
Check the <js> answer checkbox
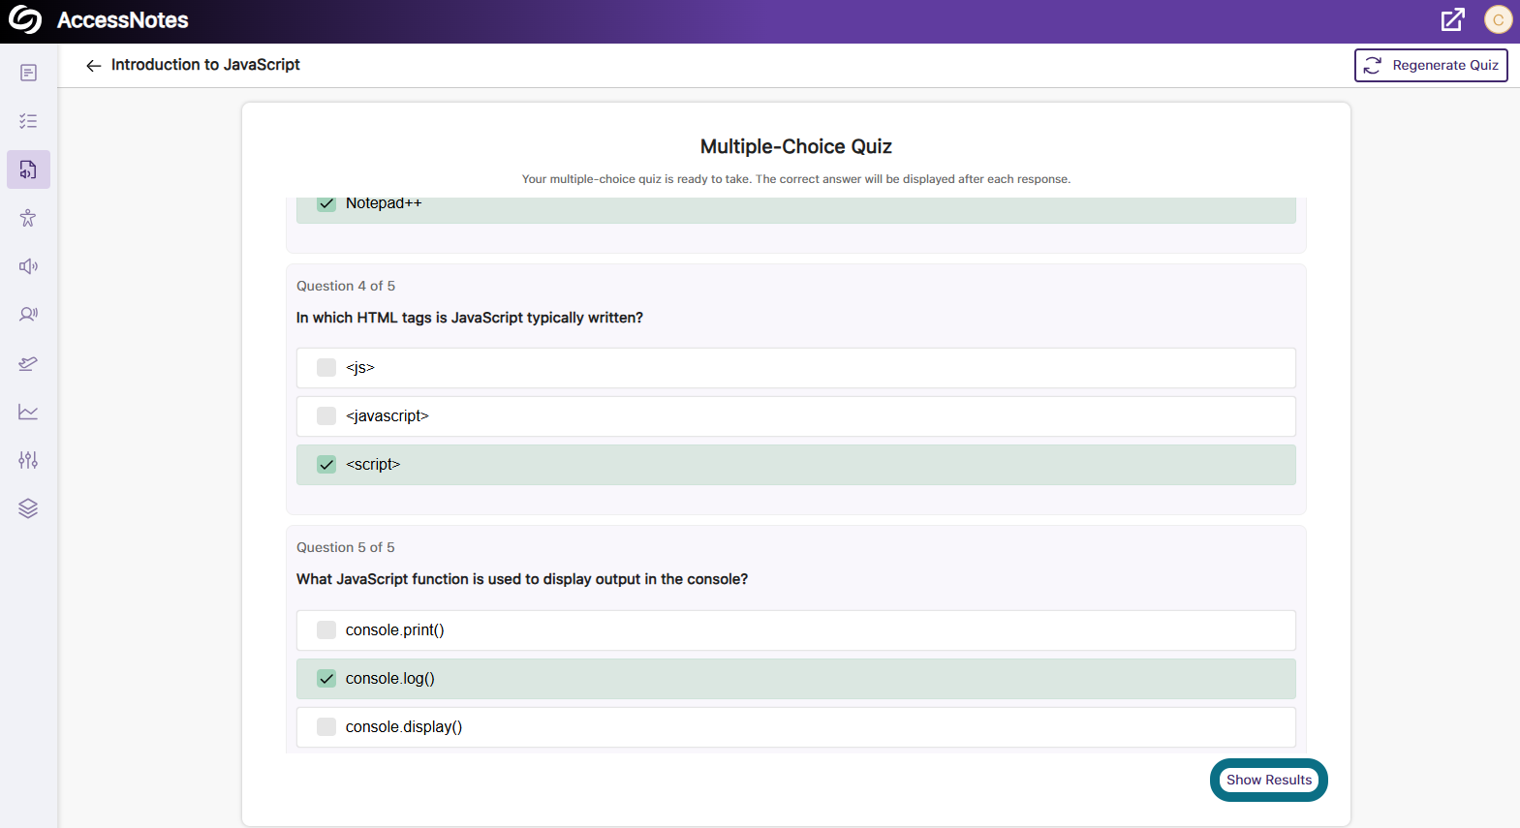click(x=326, y=368)
